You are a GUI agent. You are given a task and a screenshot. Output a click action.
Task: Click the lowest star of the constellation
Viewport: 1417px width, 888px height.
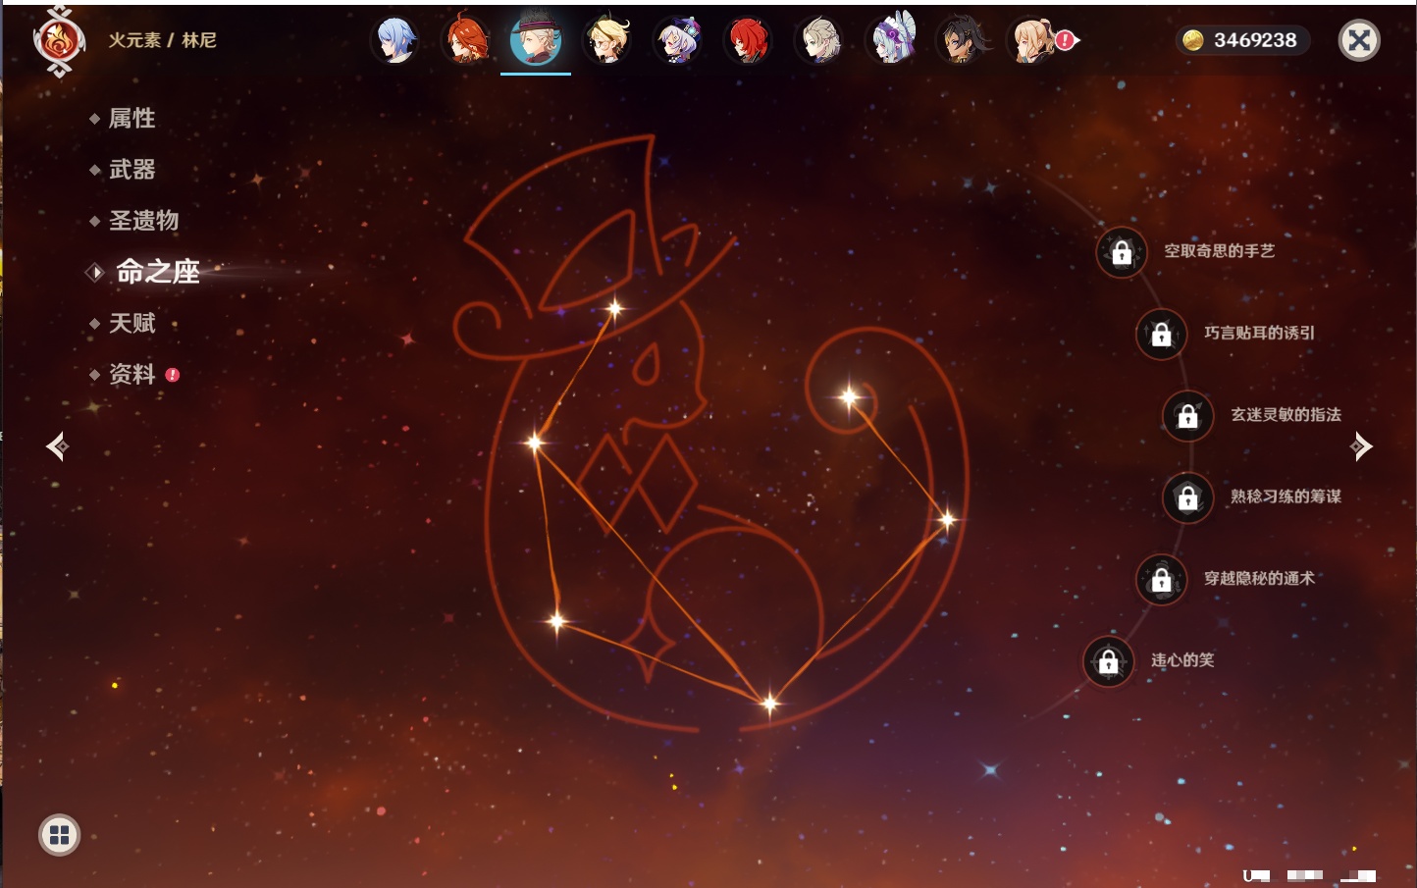[x=770, y=703]
